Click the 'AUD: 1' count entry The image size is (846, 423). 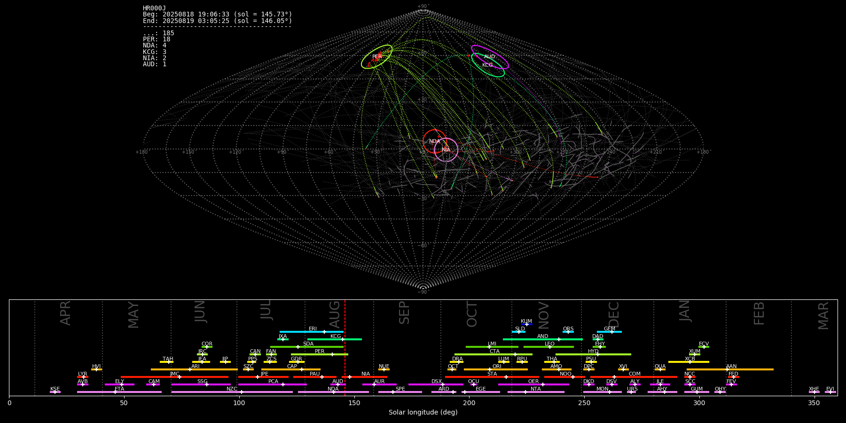[x=155, y=64]
